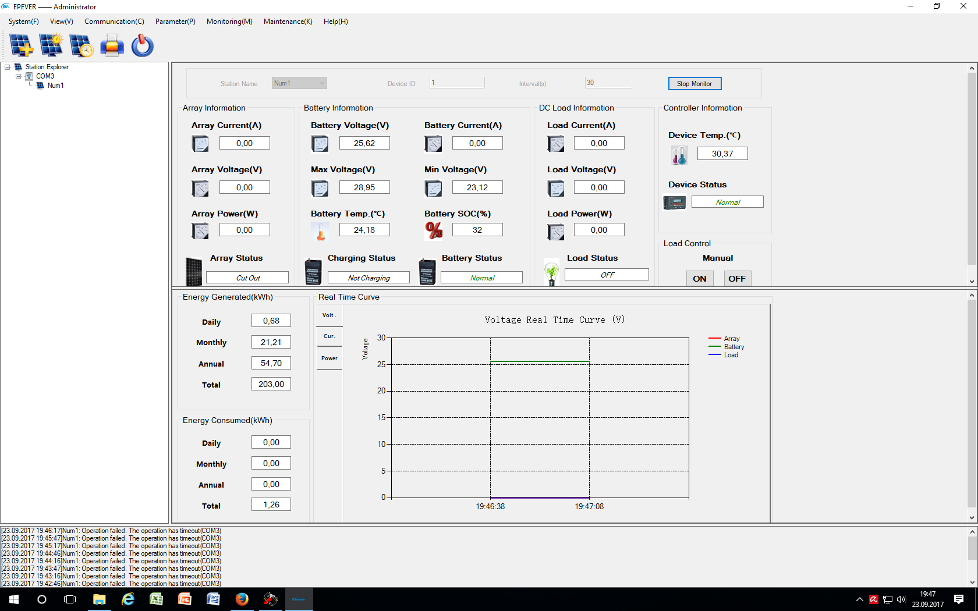Turn the load ON in Load Control
The width and height of the screenshot is (978, 611).
pyautogui.click(x=699, y=279)
